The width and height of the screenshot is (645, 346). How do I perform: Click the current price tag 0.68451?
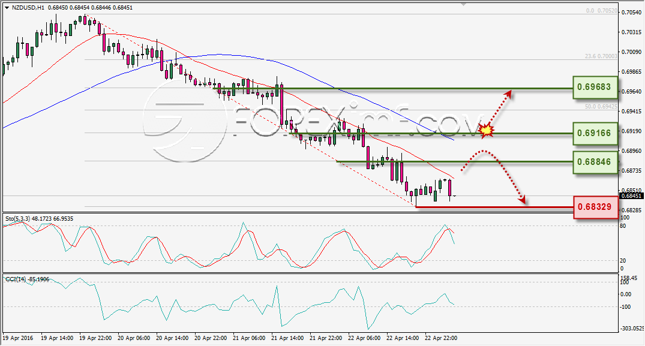pos(631,196)
